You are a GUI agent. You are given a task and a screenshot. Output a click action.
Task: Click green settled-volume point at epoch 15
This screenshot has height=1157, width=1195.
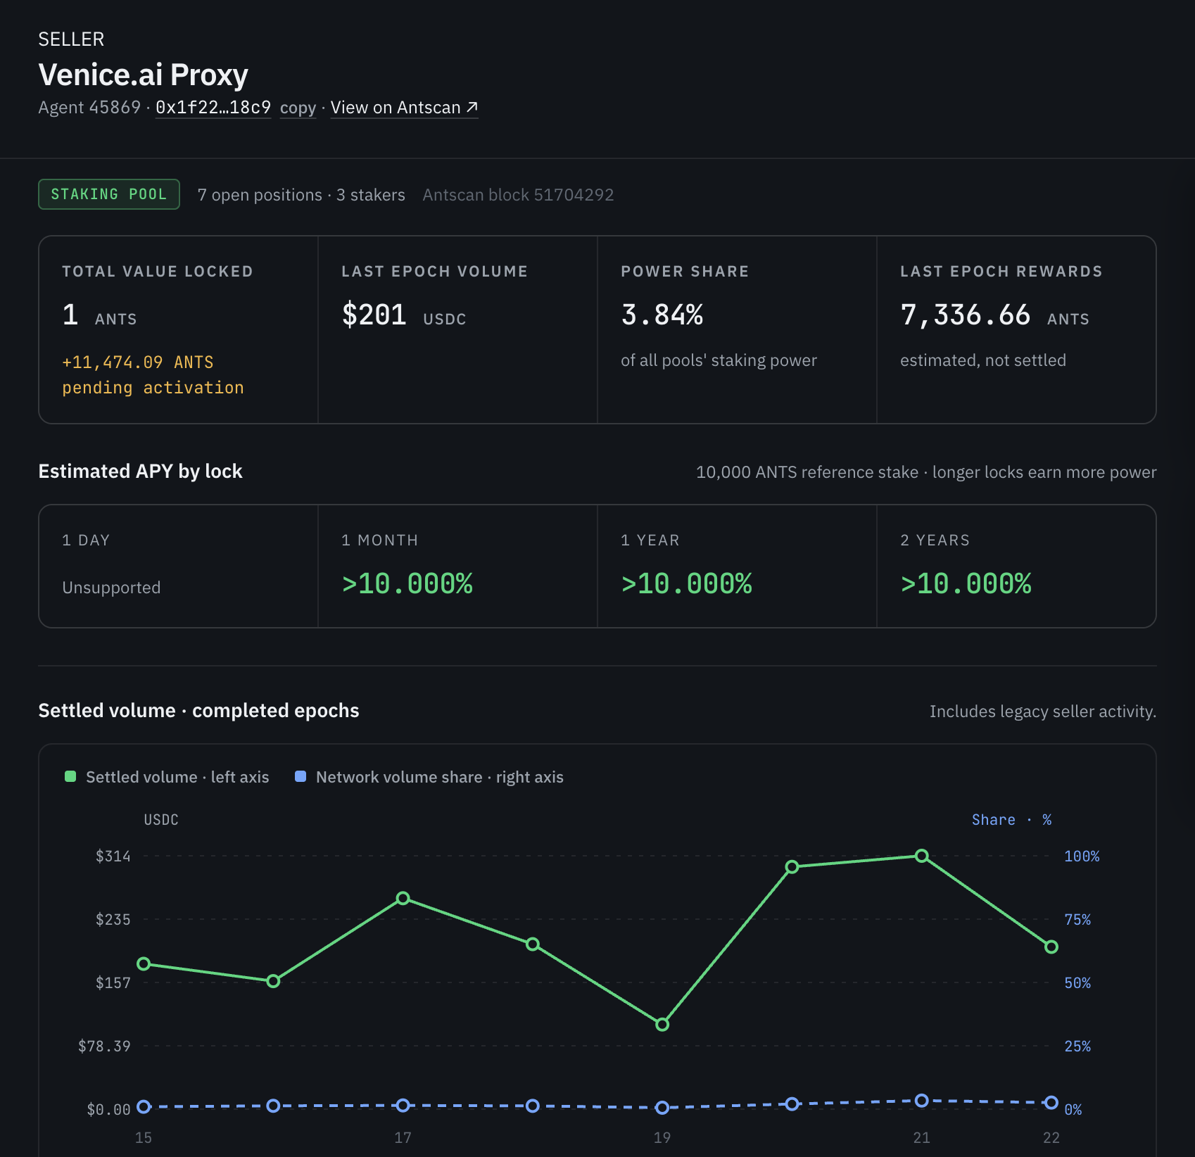click(144, 963)
